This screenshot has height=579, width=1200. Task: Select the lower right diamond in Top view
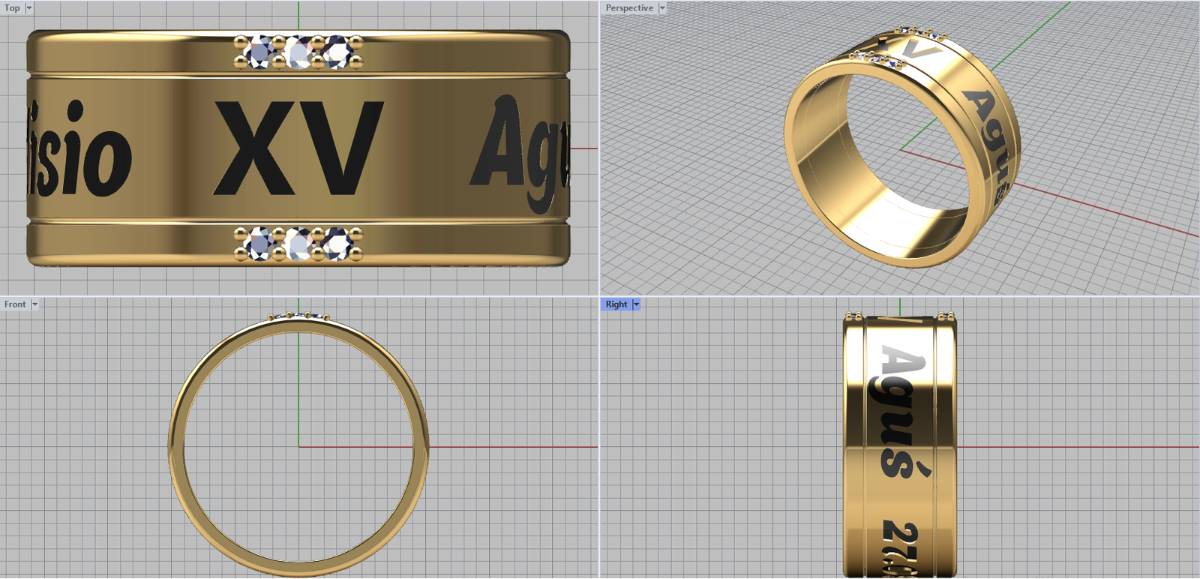pos(337,244)
